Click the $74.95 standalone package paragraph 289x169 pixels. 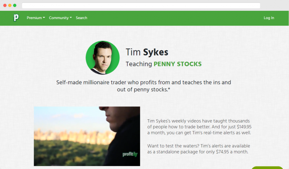(x=198, y=149)
